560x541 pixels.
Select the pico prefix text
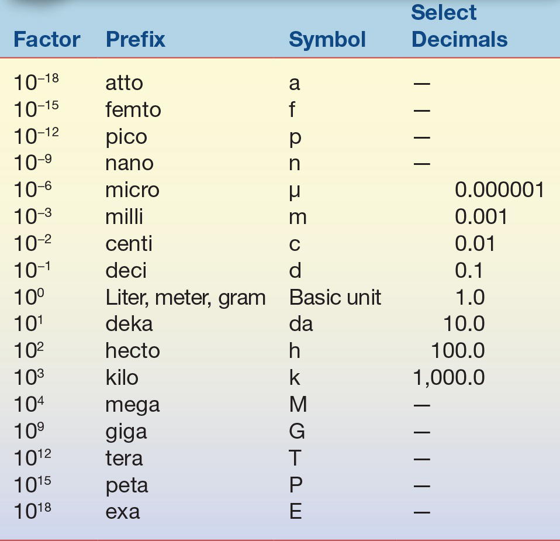point(126,137)
